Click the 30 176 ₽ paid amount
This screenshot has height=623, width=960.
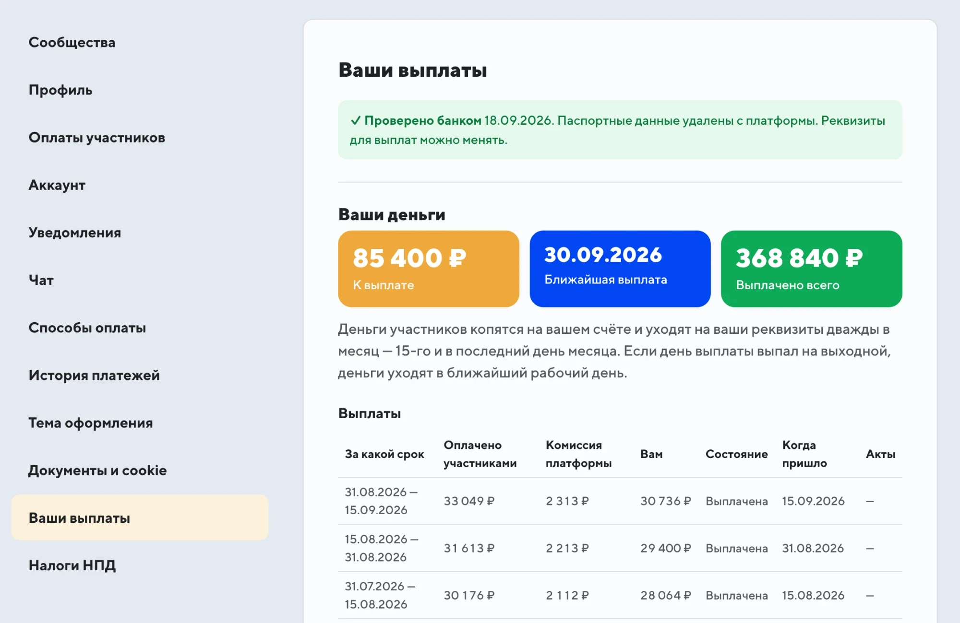pos(469,595)
